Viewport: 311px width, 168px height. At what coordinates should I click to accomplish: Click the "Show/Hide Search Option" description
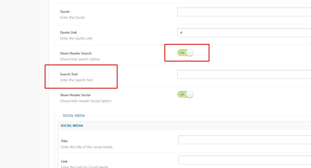[80, 59]
